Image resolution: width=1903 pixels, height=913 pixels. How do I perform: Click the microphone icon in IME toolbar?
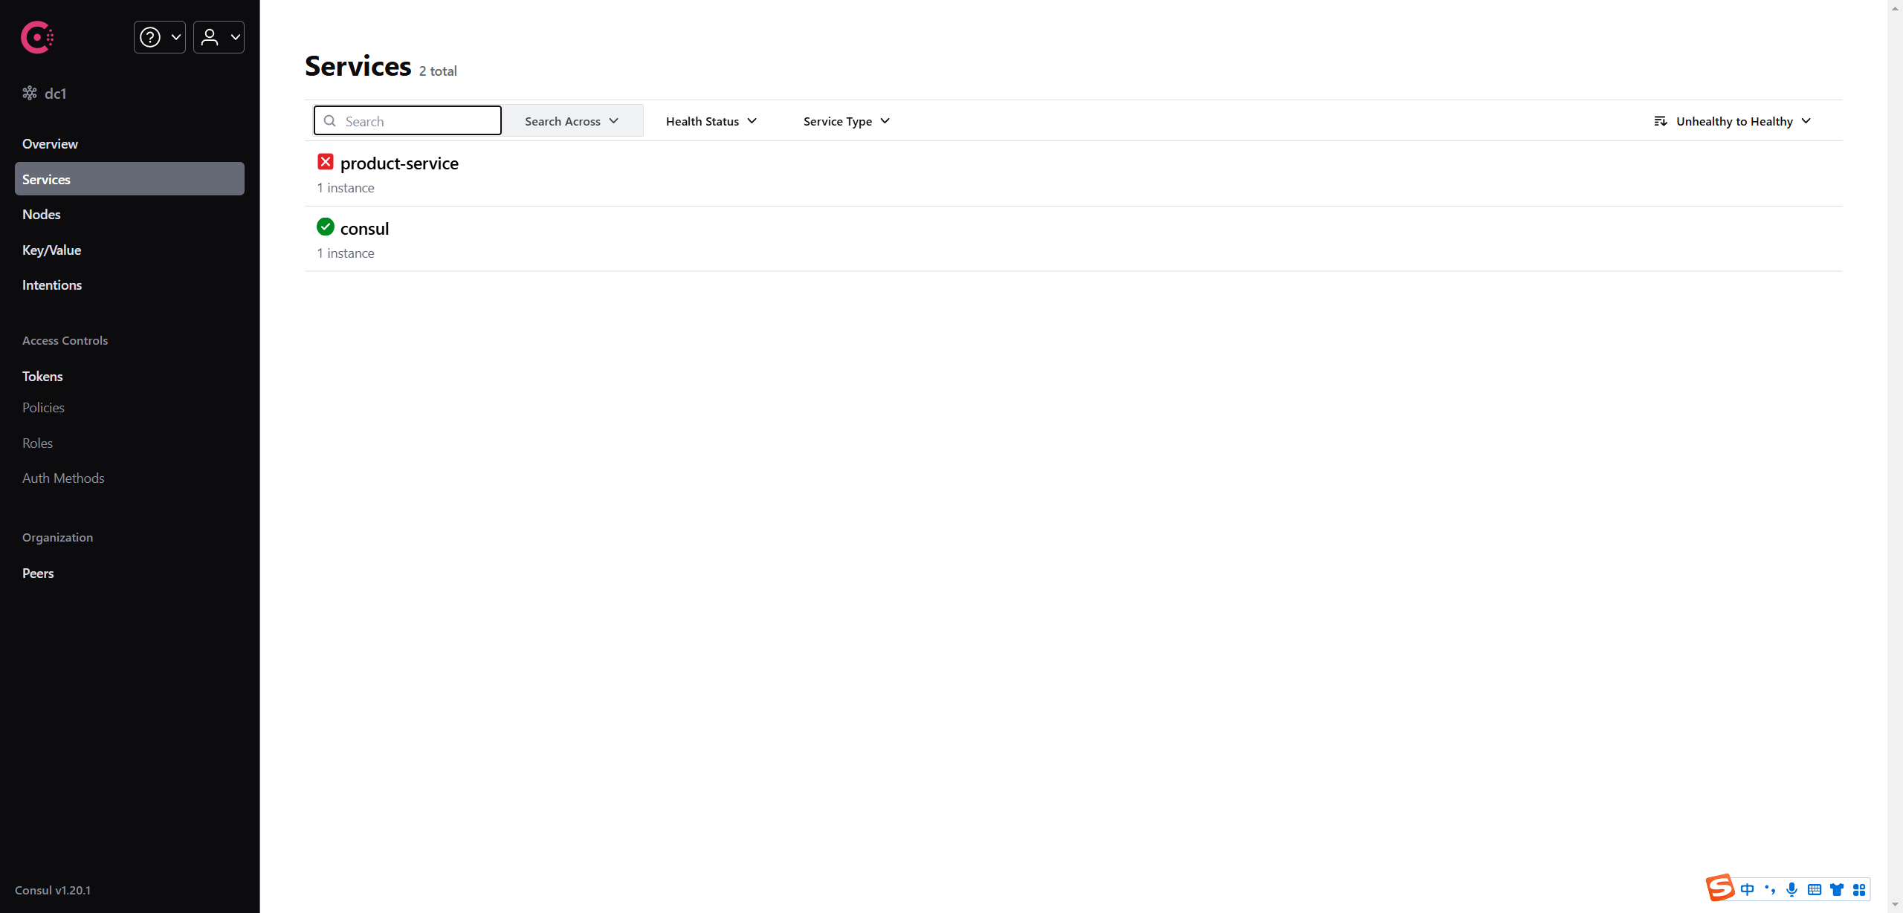(x=1791, y=889)
